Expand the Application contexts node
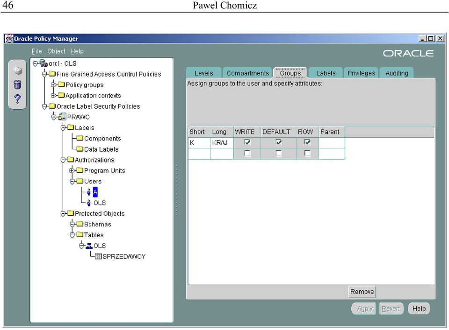This screenshot has height=330, width=449. (53, 95)
